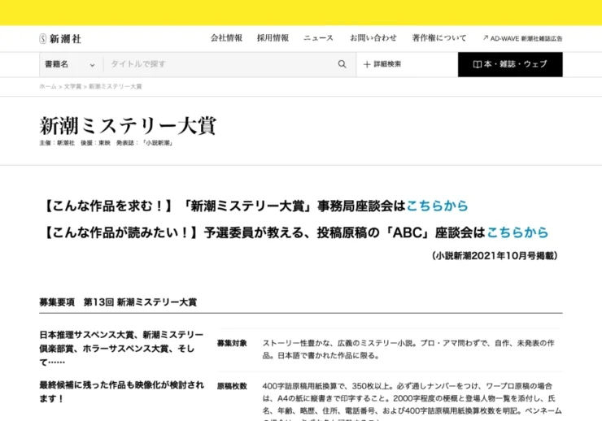The width and height of the screenshot is (602, 421).
Task: Click the search magnifier icon
Action: pyautogui.click(x=342, y=64)
